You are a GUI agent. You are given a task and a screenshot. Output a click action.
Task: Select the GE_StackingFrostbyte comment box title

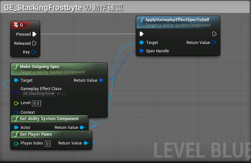click(63, 8)
